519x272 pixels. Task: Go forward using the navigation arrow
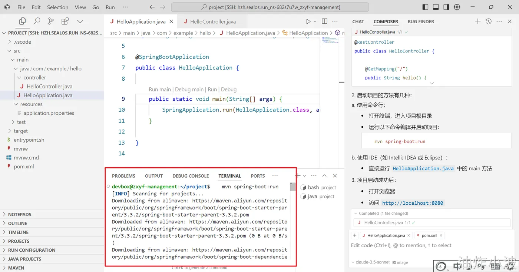pos(162,7)
